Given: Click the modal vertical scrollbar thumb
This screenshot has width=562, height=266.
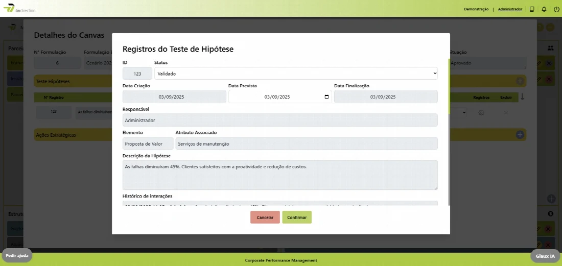Looking at the screenshot, I should [x=449, y=86].
